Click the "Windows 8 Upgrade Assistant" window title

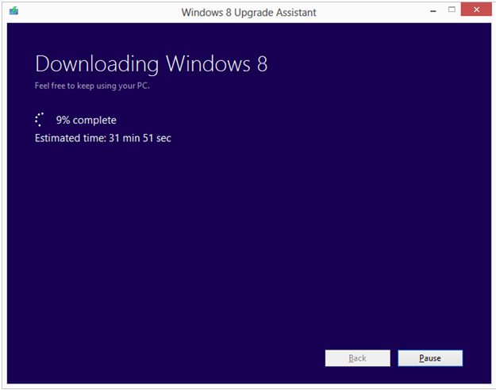(x=248, y=12)
